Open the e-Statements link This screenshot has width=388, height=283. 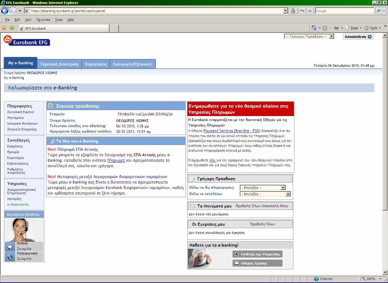coord(18,204)
